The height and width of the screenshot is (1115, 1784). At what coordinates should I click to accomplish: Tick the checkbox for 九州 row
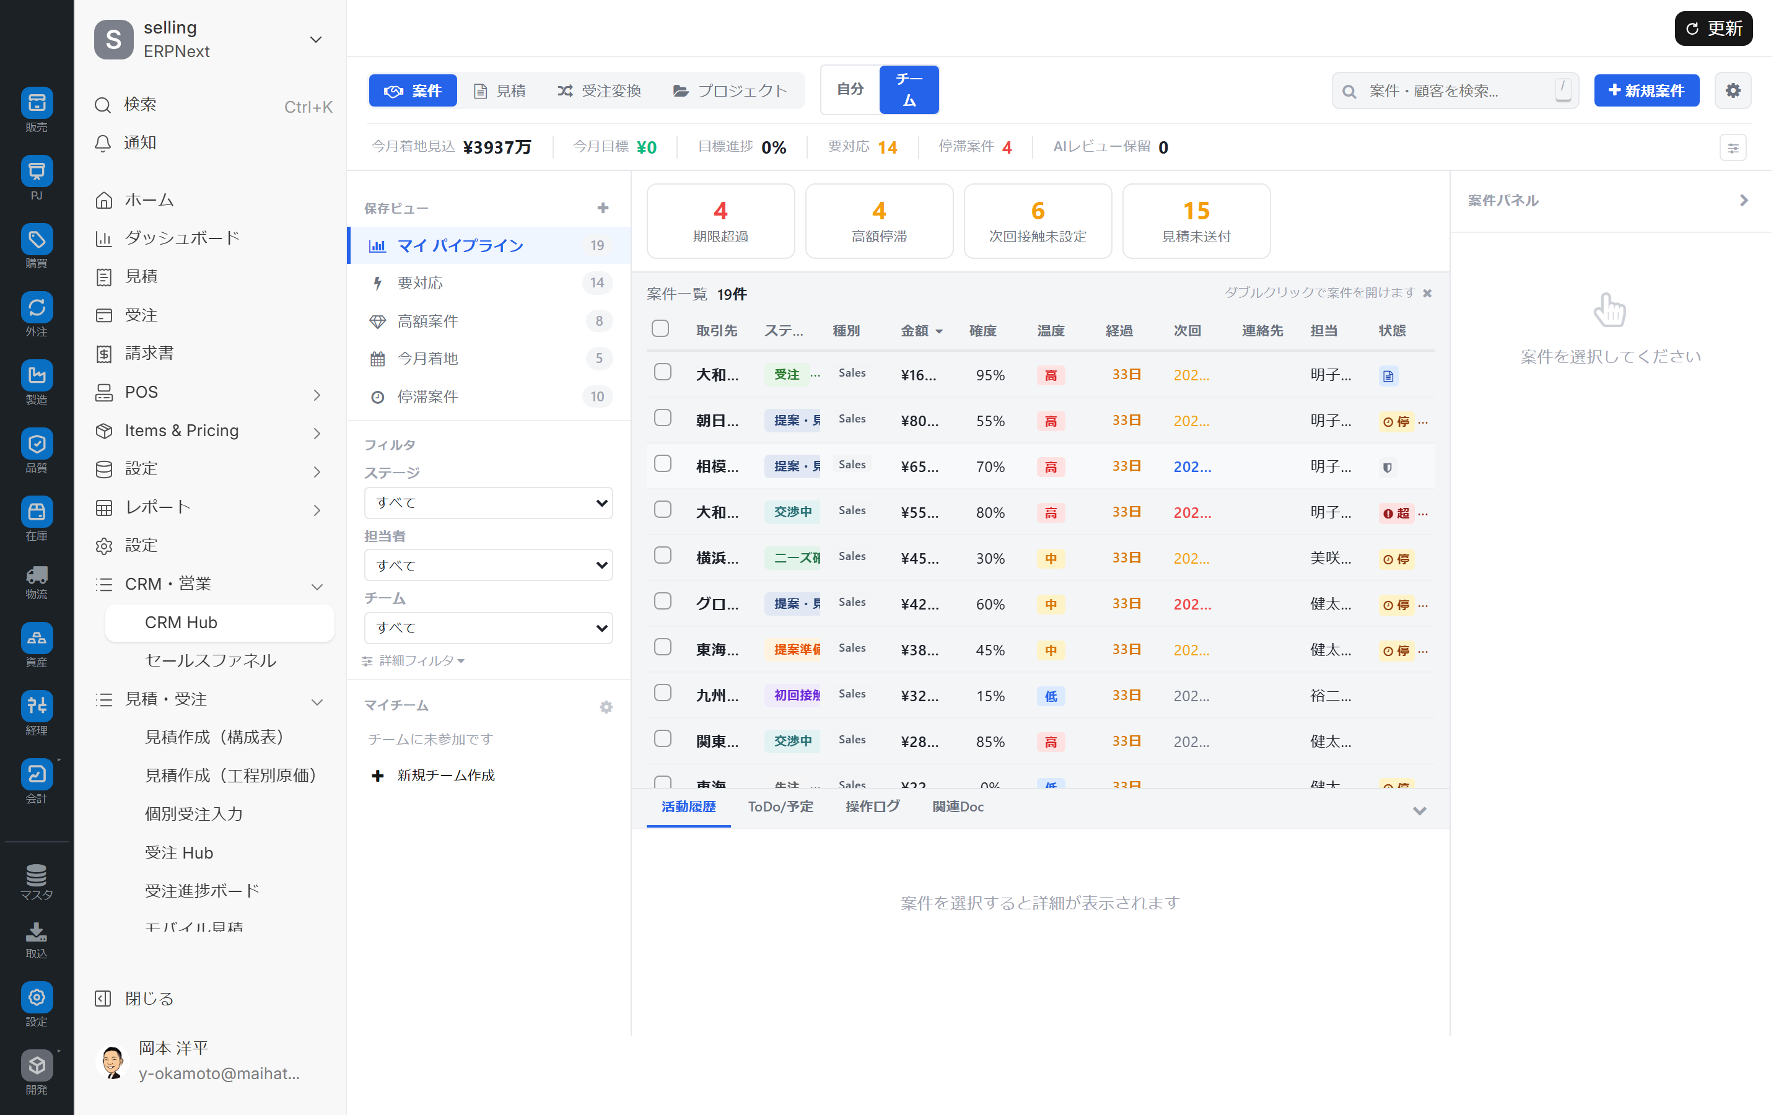(x=662, y=693)
